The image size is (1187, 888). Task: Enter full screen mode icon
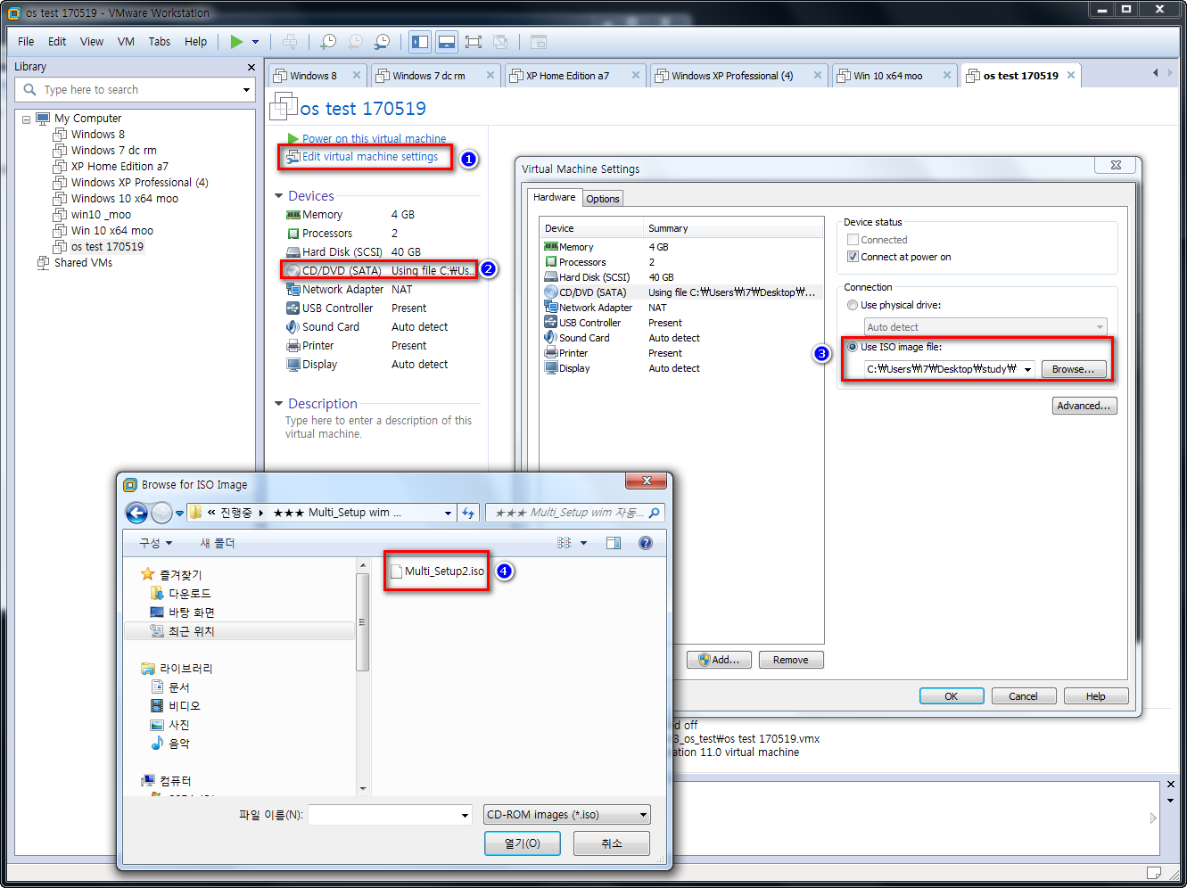474,42
